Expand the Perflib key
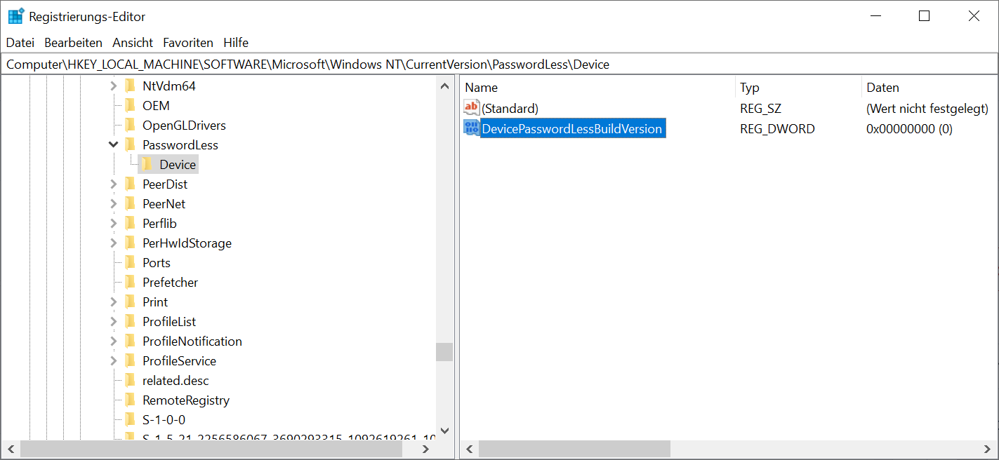The height and width of the screenshot is (460, 999). pyautogui.click(x=113, y=224)
